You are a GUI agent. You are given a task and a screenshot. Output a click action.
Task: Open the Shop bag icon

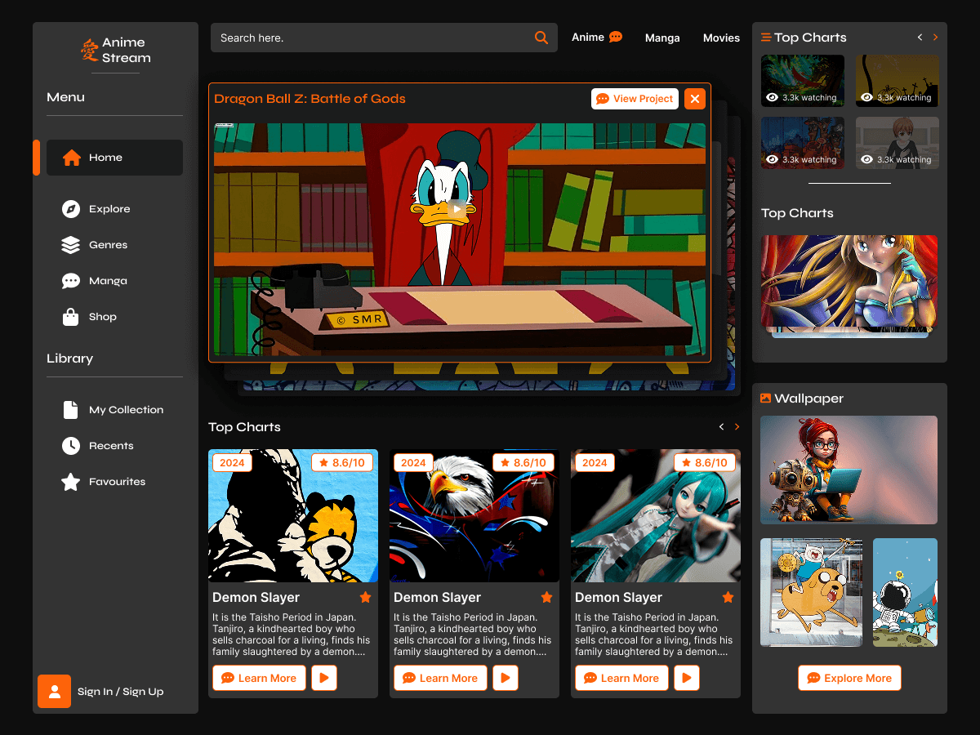tap(70, 316)
